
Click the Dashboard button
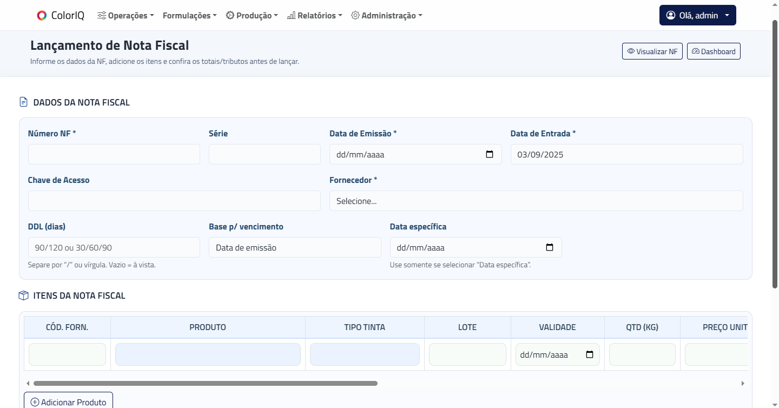tap(714, 51)
